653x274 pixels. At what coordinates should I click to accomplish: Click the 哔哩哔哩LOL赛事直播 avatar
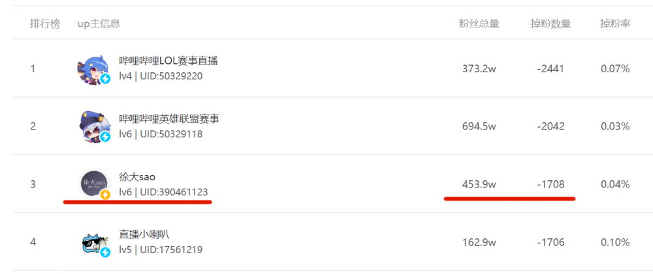click(92, 69)
